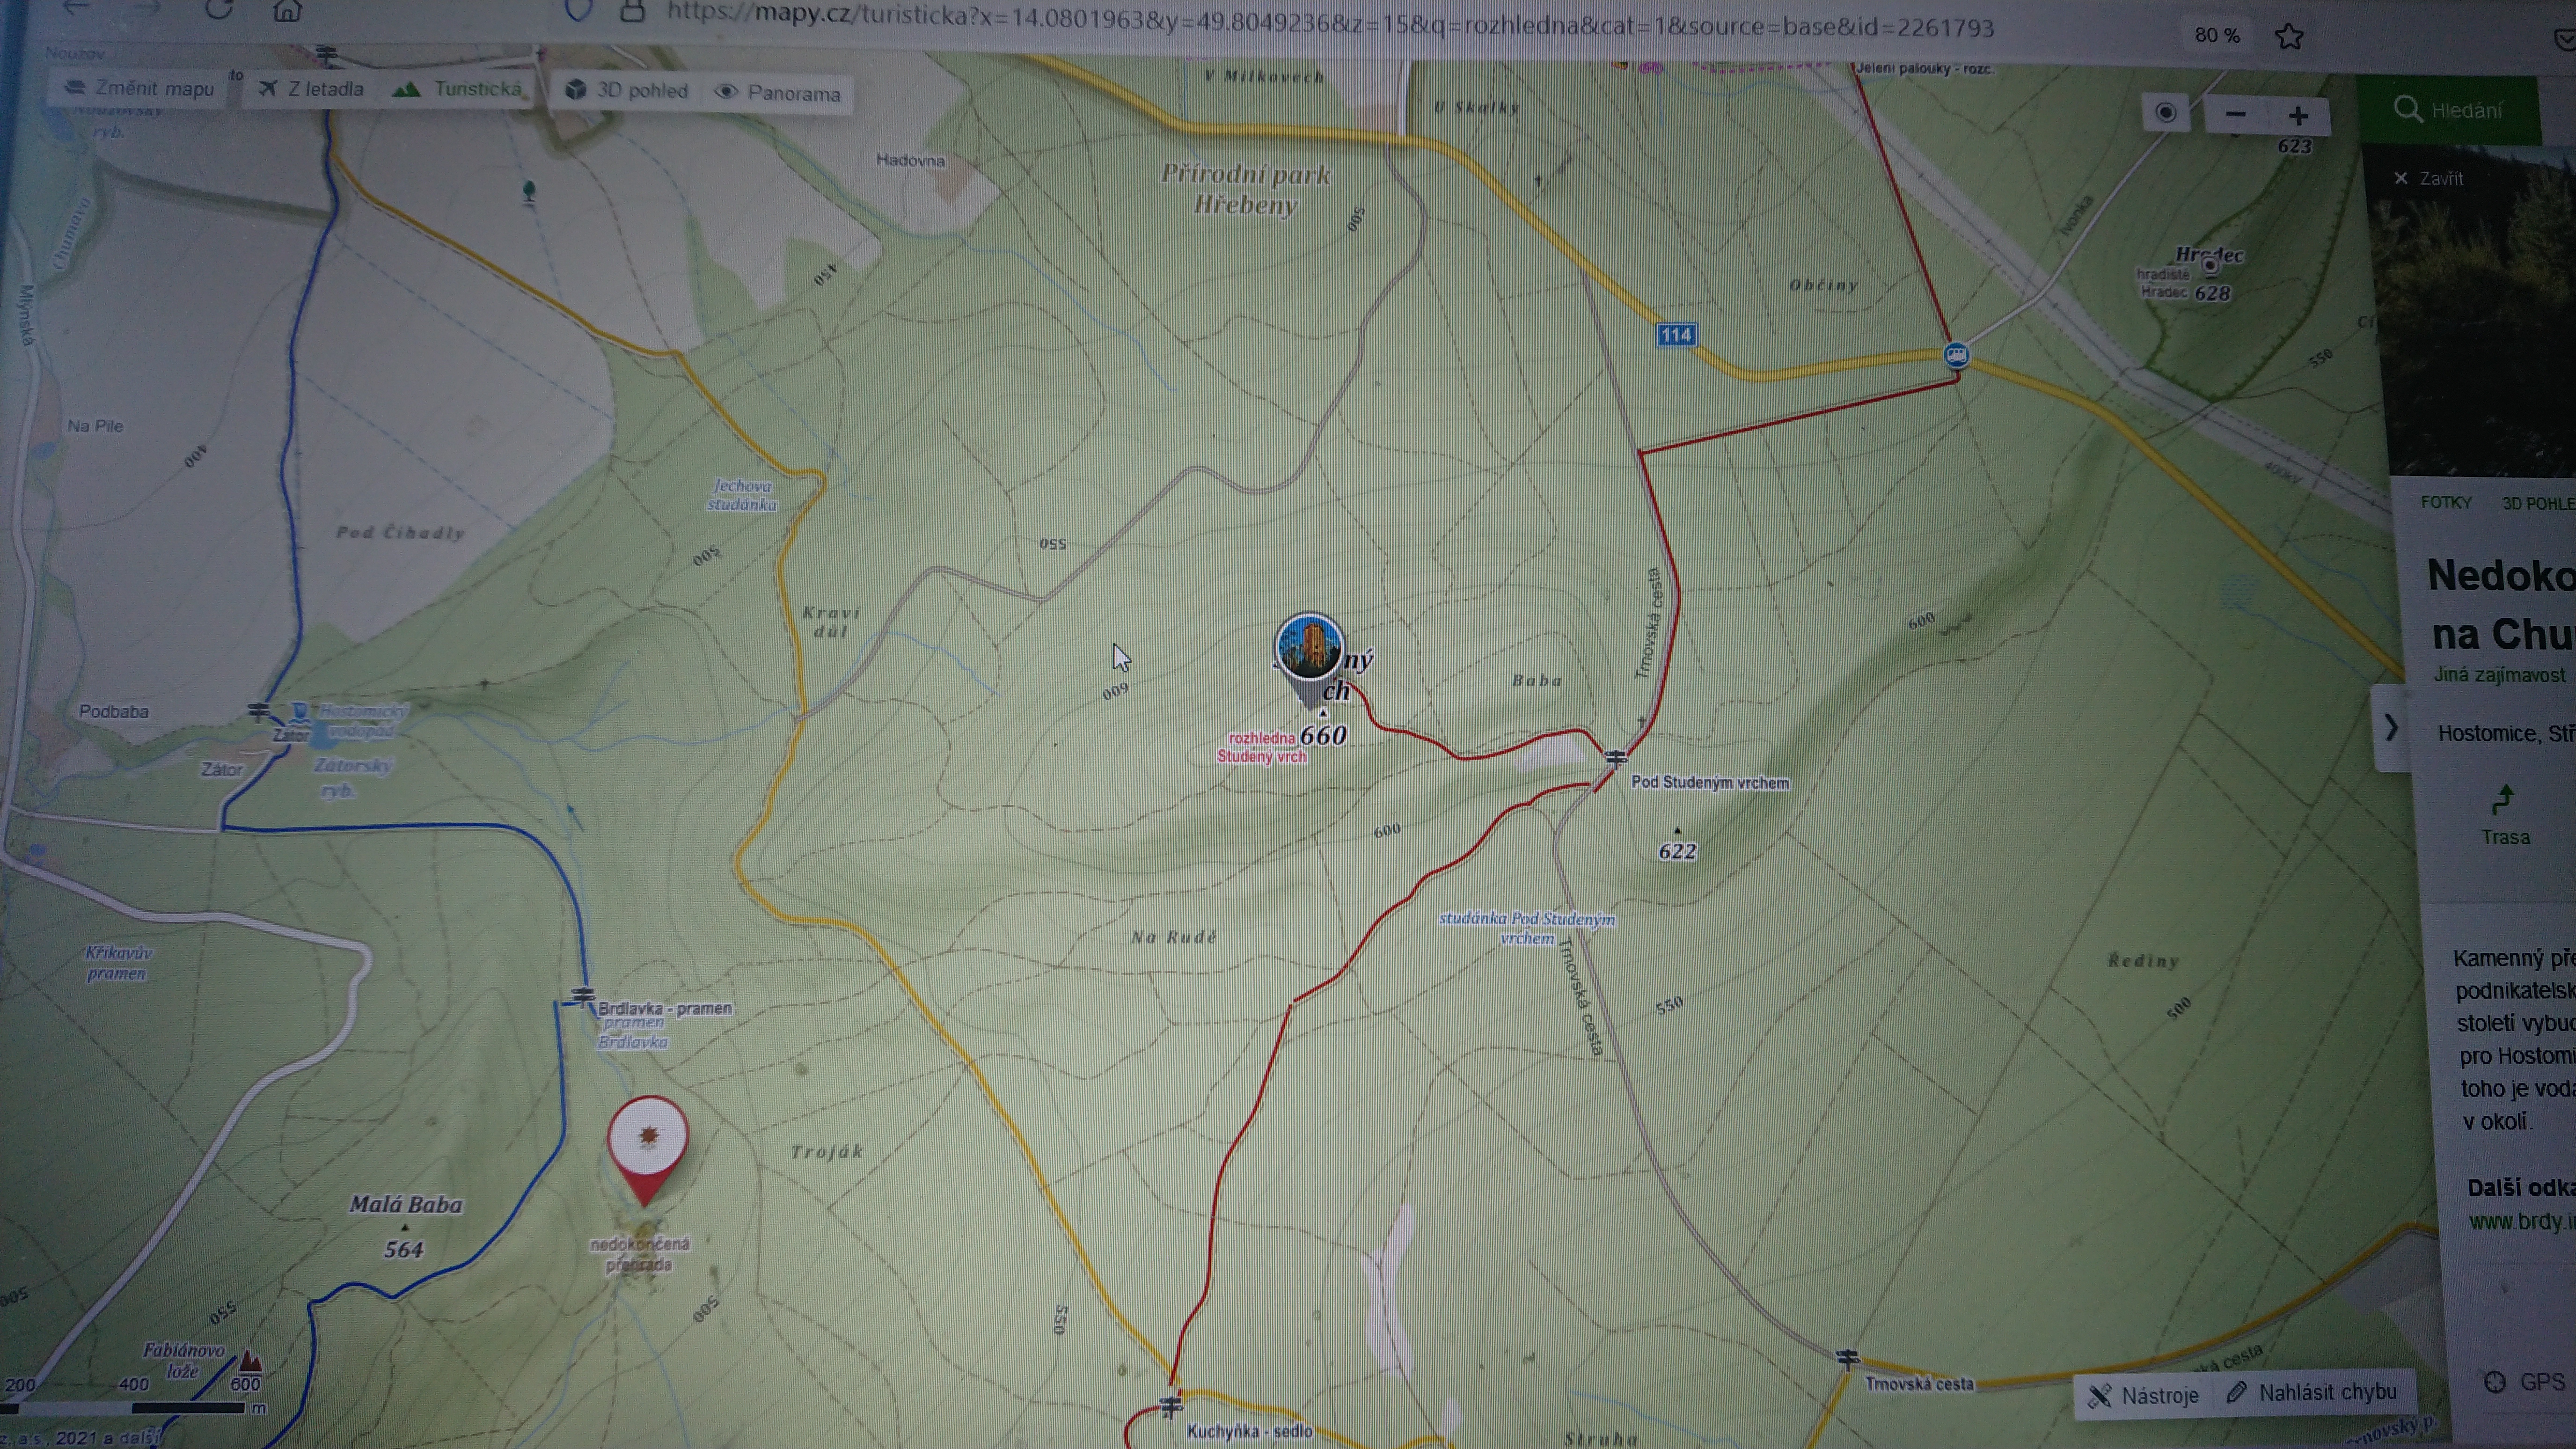Screen dimensions: 2576x1449
Task: Click the Trasa route icon
Action: coord(2504,815)
